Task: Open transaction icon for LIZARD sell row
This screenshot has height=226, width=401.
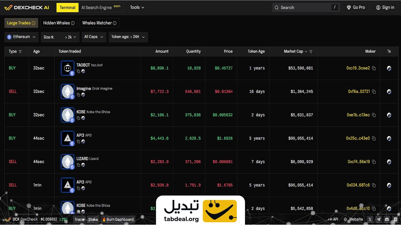Action: [x=389, y=162]
